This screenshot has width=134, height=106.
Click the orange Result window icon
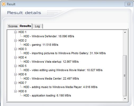pyautogui.click(x=4, y=4)
